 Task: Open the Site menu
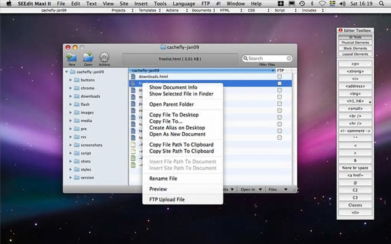[x=124, y=3]
